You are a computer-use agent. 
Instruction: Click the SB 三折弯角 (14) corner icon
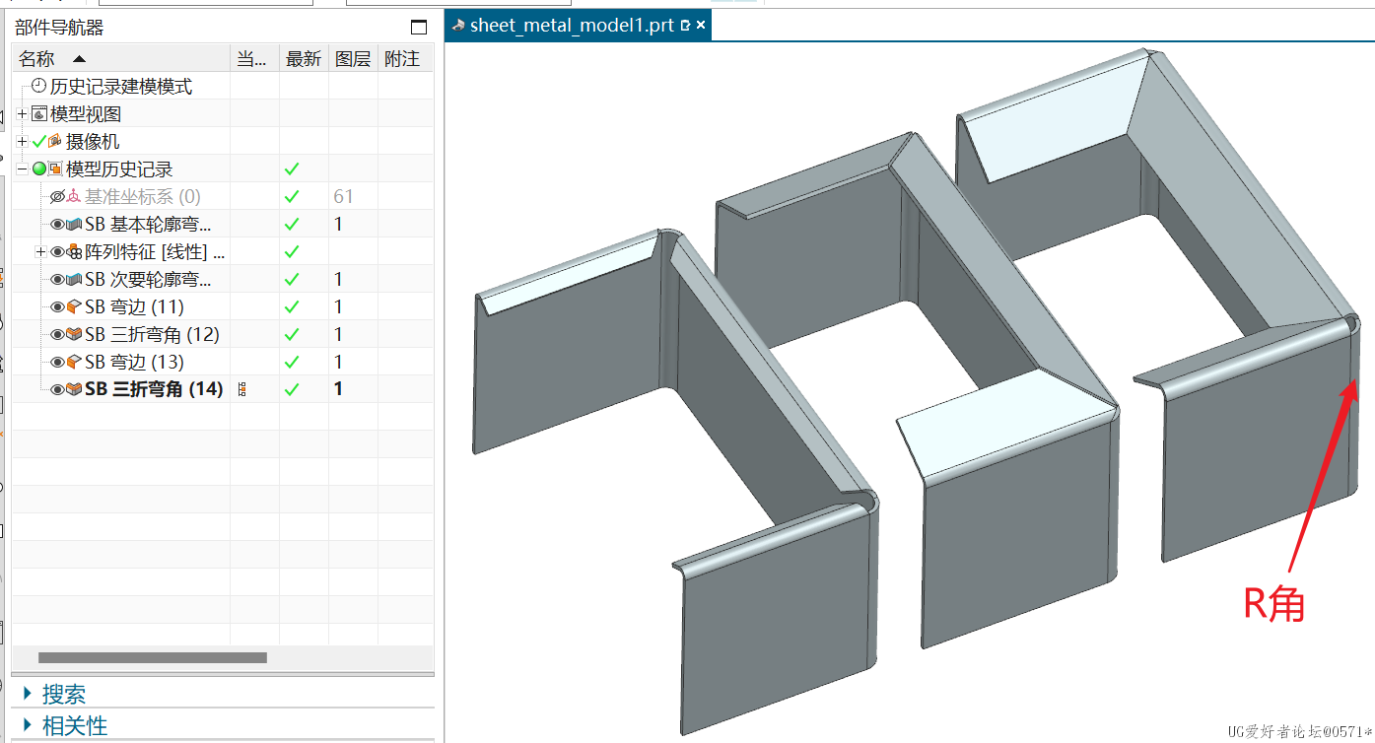point(73,390)
